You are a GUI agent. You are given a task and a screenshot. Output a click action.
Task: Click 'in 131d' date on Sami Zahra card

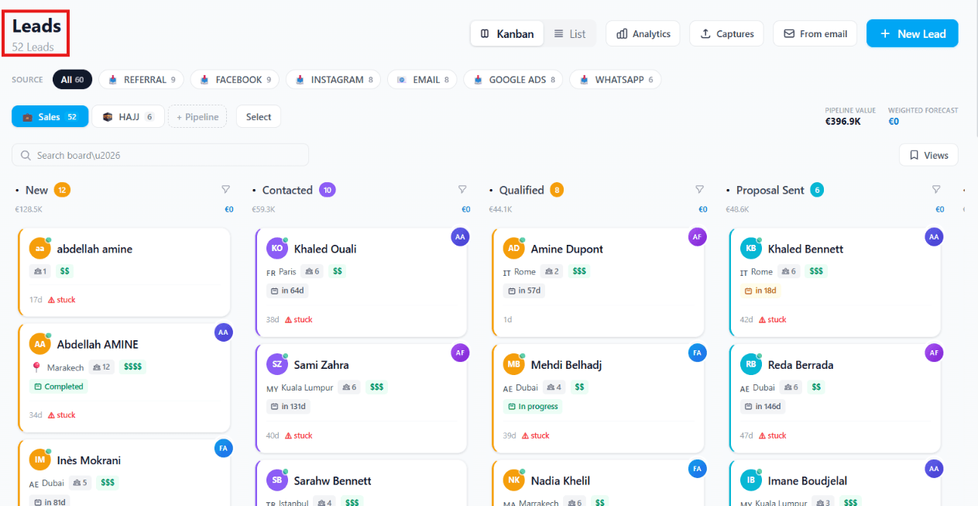[x=290, y=407]
